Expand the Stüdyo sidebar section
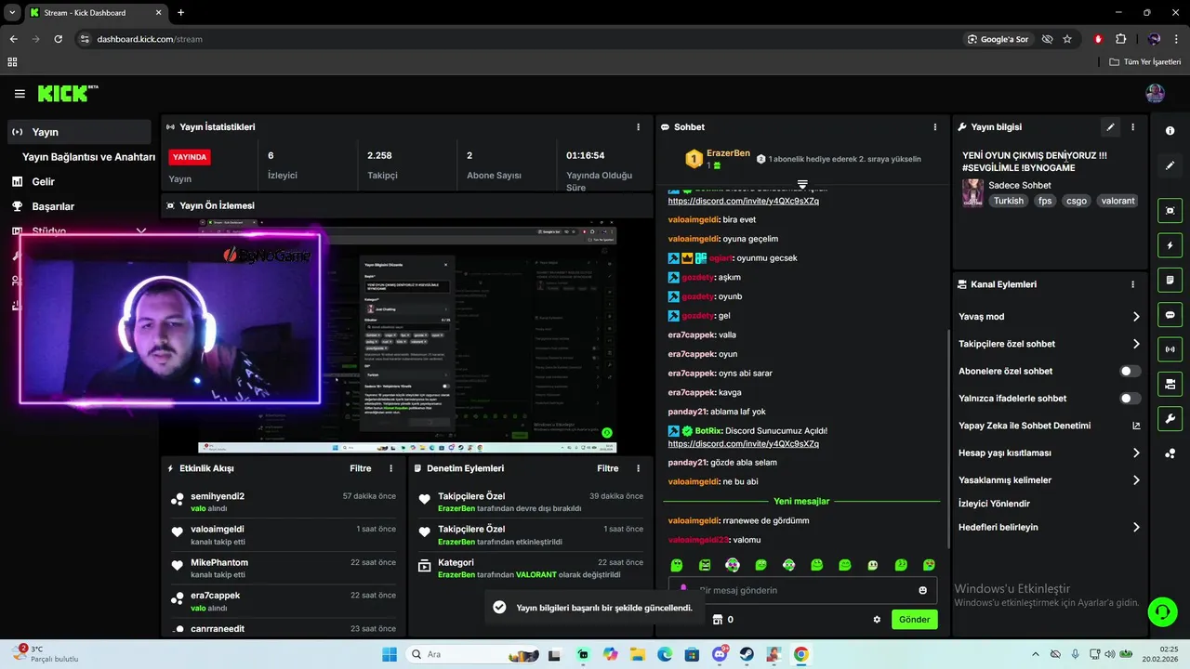 (141, 230)
